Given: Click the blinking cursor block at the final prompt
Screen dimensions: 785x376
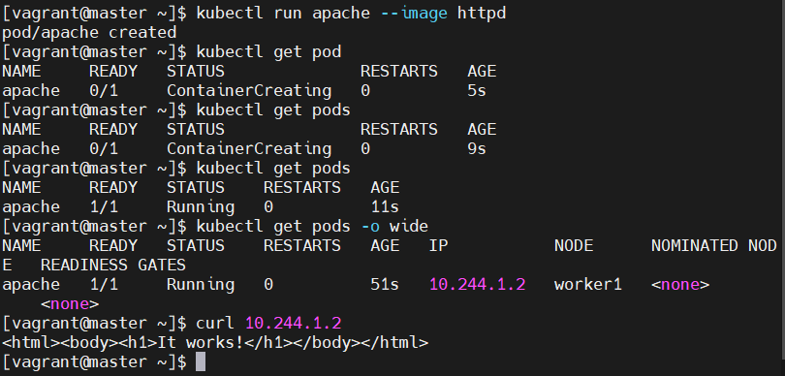Looking at the screenshot, I should [x=201, y=362].
